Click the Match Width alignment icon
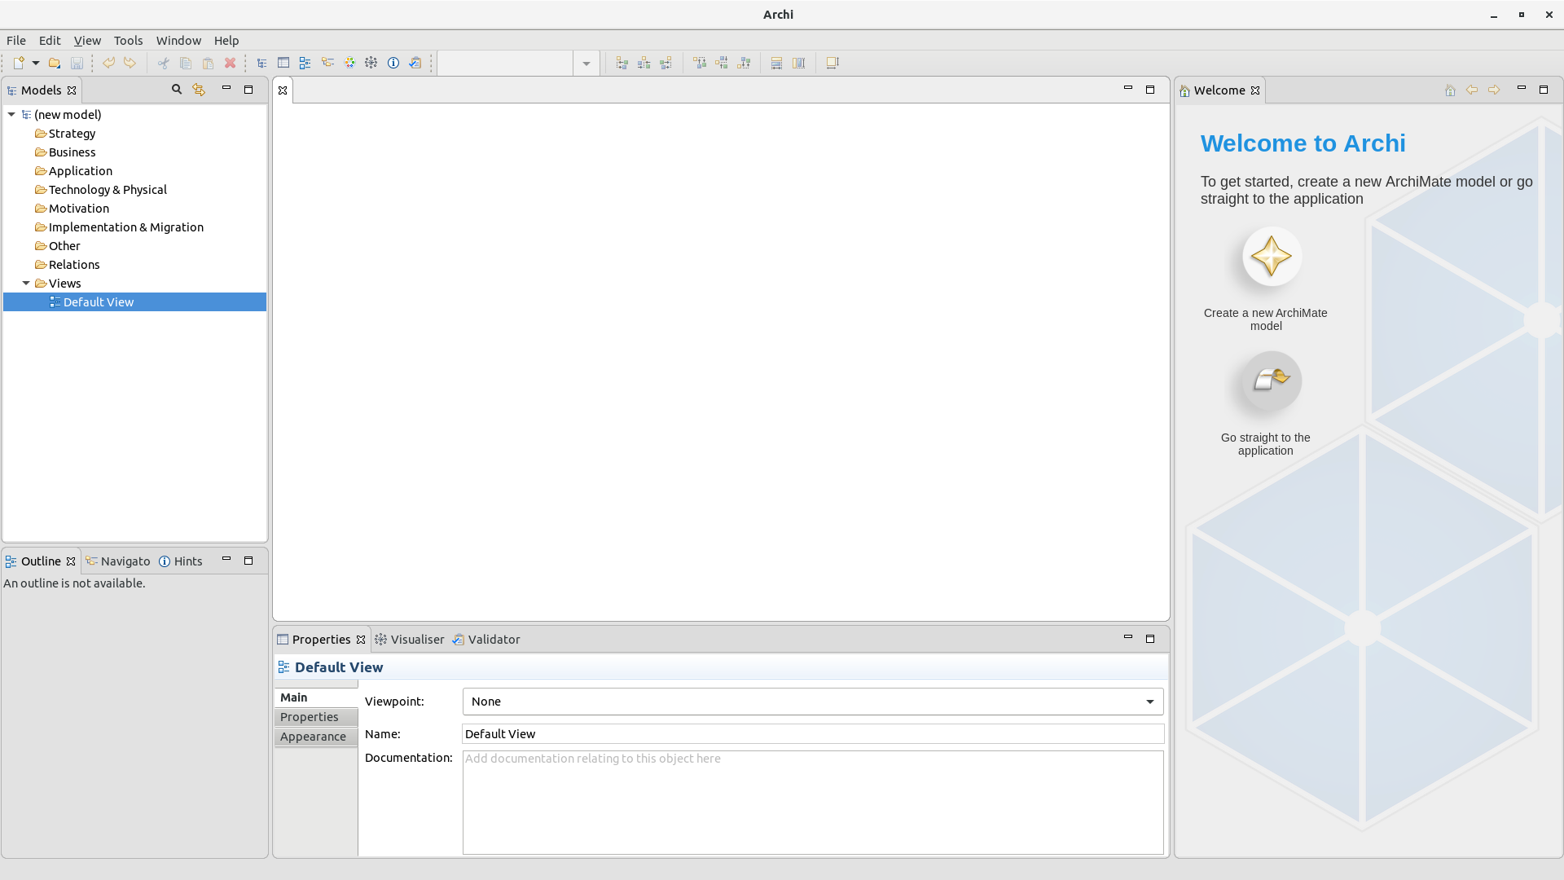Screen dimensions: 1564x880 tap(775, 63)
